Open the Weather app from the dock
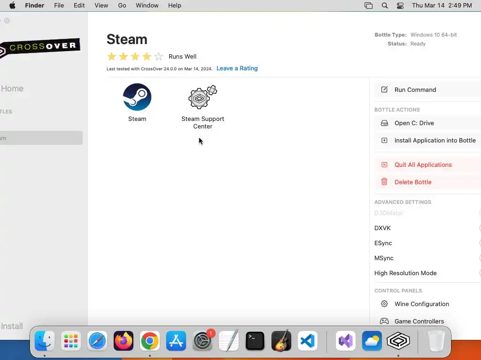 [x=372, y=341]
